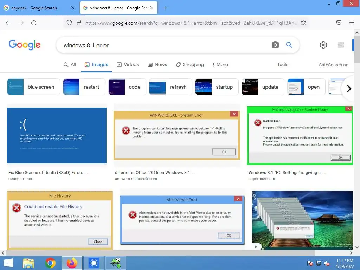Click the muted volume tray icon

click(327, 263)
